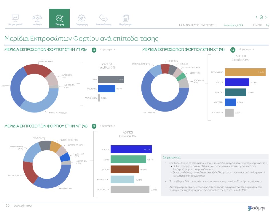Open the 'Με μια ματιά' overview section
This screenshot has height=212, width=279.
point(15,20)
